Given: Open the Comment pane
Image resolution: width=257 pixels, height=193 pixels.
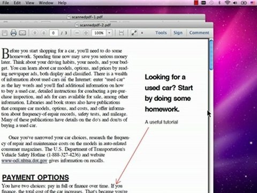Looking at the screenshot, I should (199, 33).
